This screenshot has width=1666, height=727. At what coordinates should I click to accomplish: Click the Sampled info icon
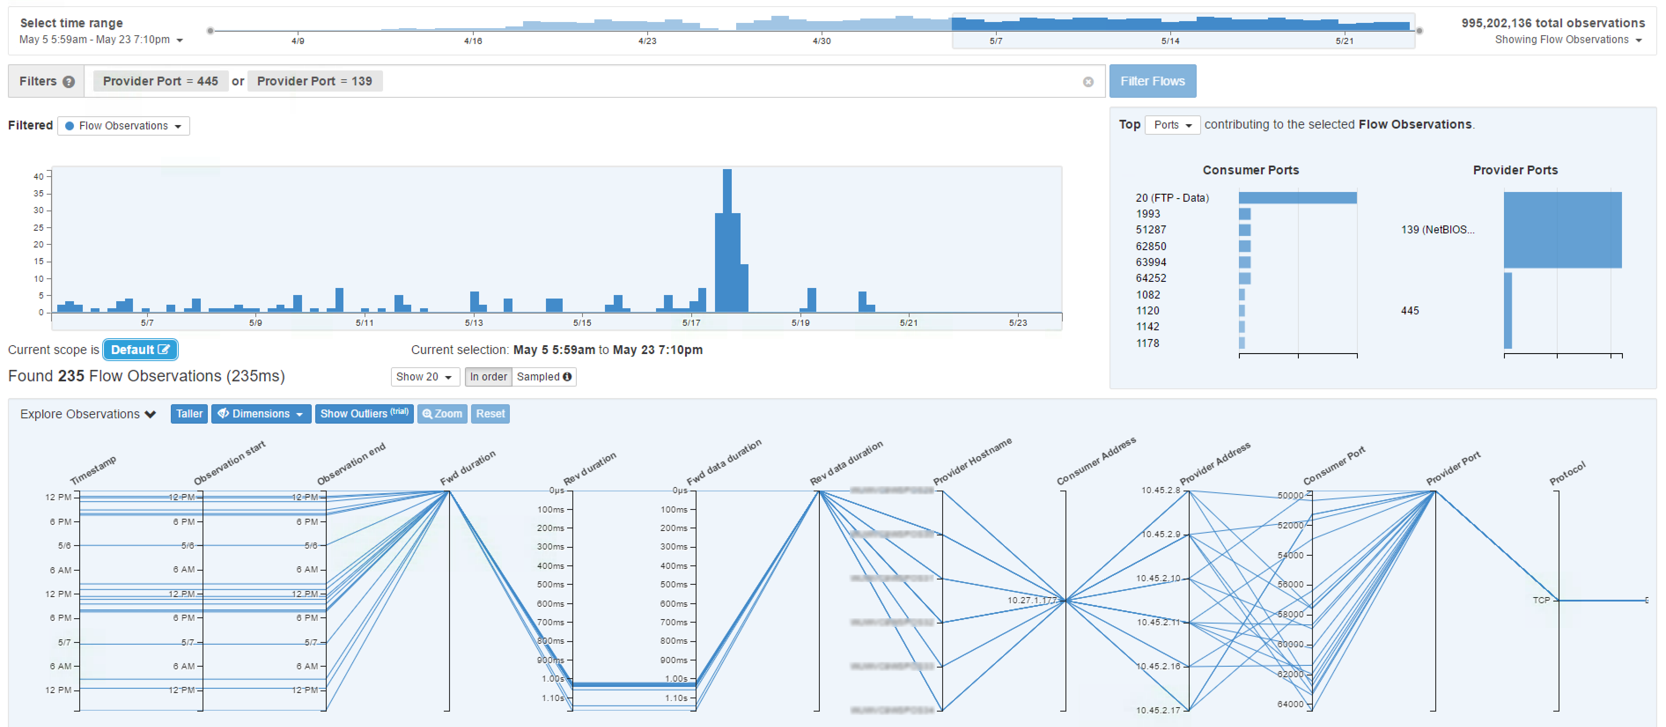(567, 376)
